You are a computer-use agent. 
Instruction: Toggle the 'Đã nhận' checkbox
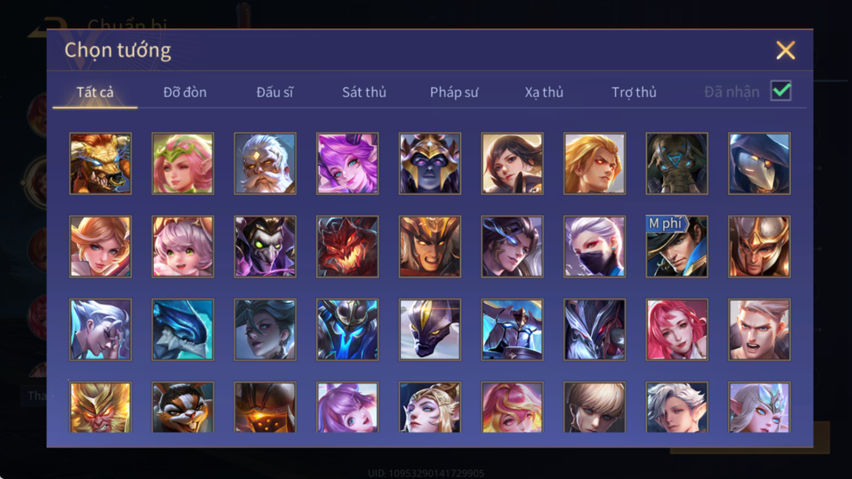[781, 91]
